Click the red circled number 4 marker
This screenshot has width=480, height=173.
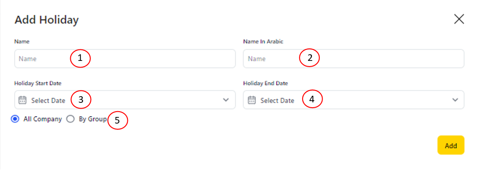(312, 99)
